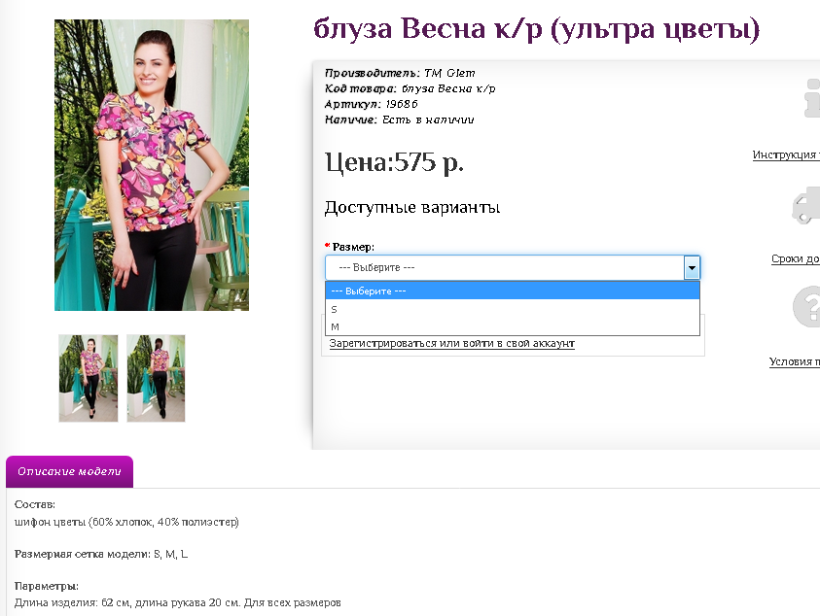The image size is (820, 616).
Task: Click the Производитель TM Glem text
Action: pos(400,73)
